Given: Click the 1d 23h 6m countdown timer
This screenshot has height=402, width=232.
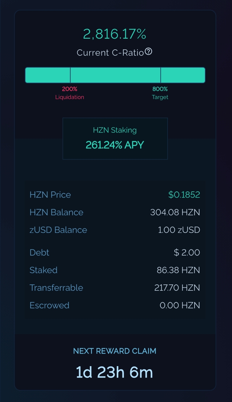Looking at the screenshot, I should pos(115,372).
